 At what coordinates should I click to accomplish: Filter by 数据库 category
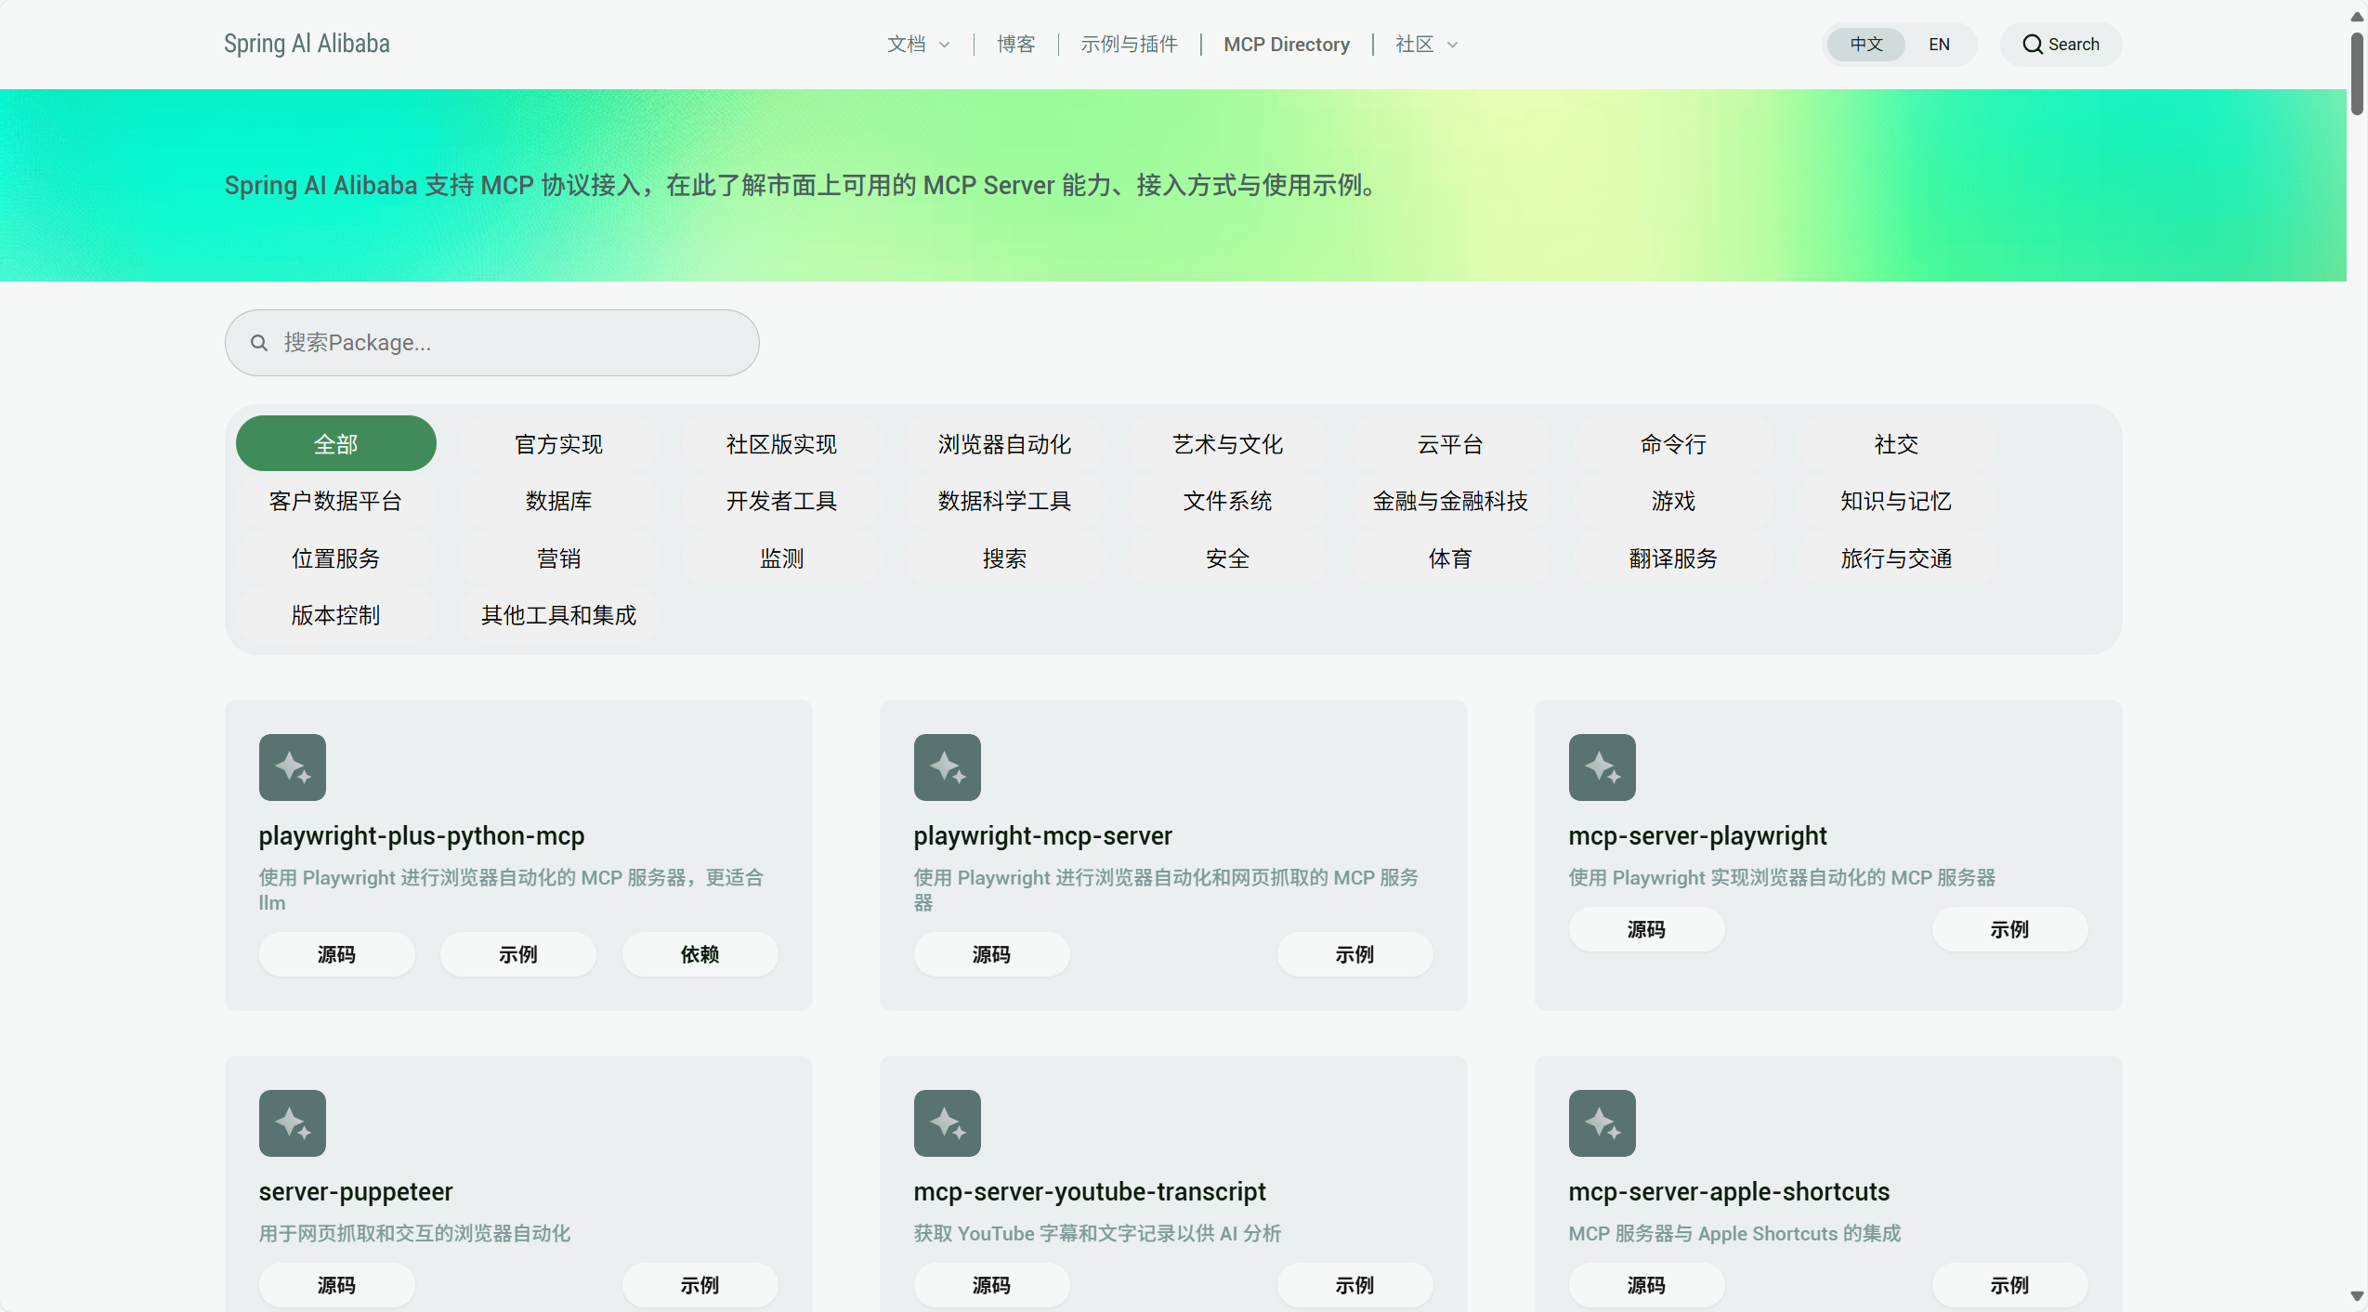tap(559, 502)
